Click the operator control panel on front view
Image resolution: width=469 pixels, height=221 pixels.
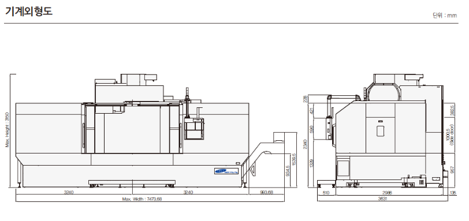point(194,129)
